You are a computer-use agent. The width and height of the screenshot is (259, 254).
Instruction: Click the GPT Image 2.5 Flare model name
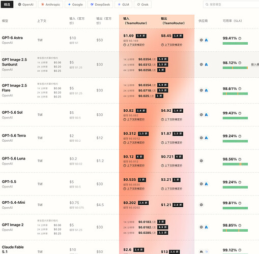pyautogui.click(x=14, y=88)
